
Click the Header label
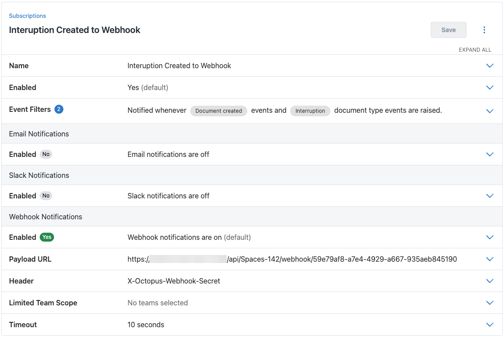[21, 281]
